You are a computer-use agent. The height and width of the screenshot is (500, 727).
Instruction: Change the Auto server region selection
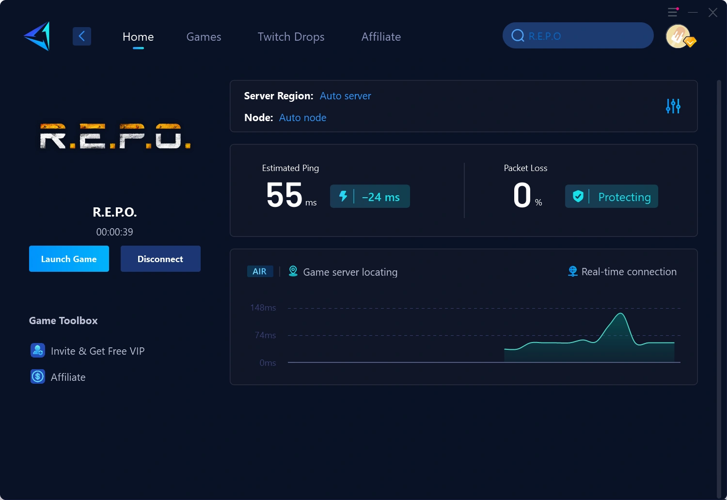(x=345, y=96)
